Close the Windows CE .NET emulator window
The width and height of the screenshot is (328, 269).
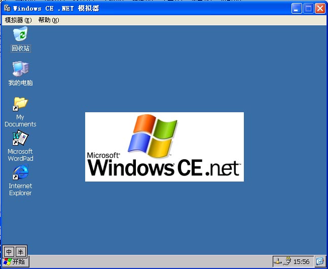[320, 9]
